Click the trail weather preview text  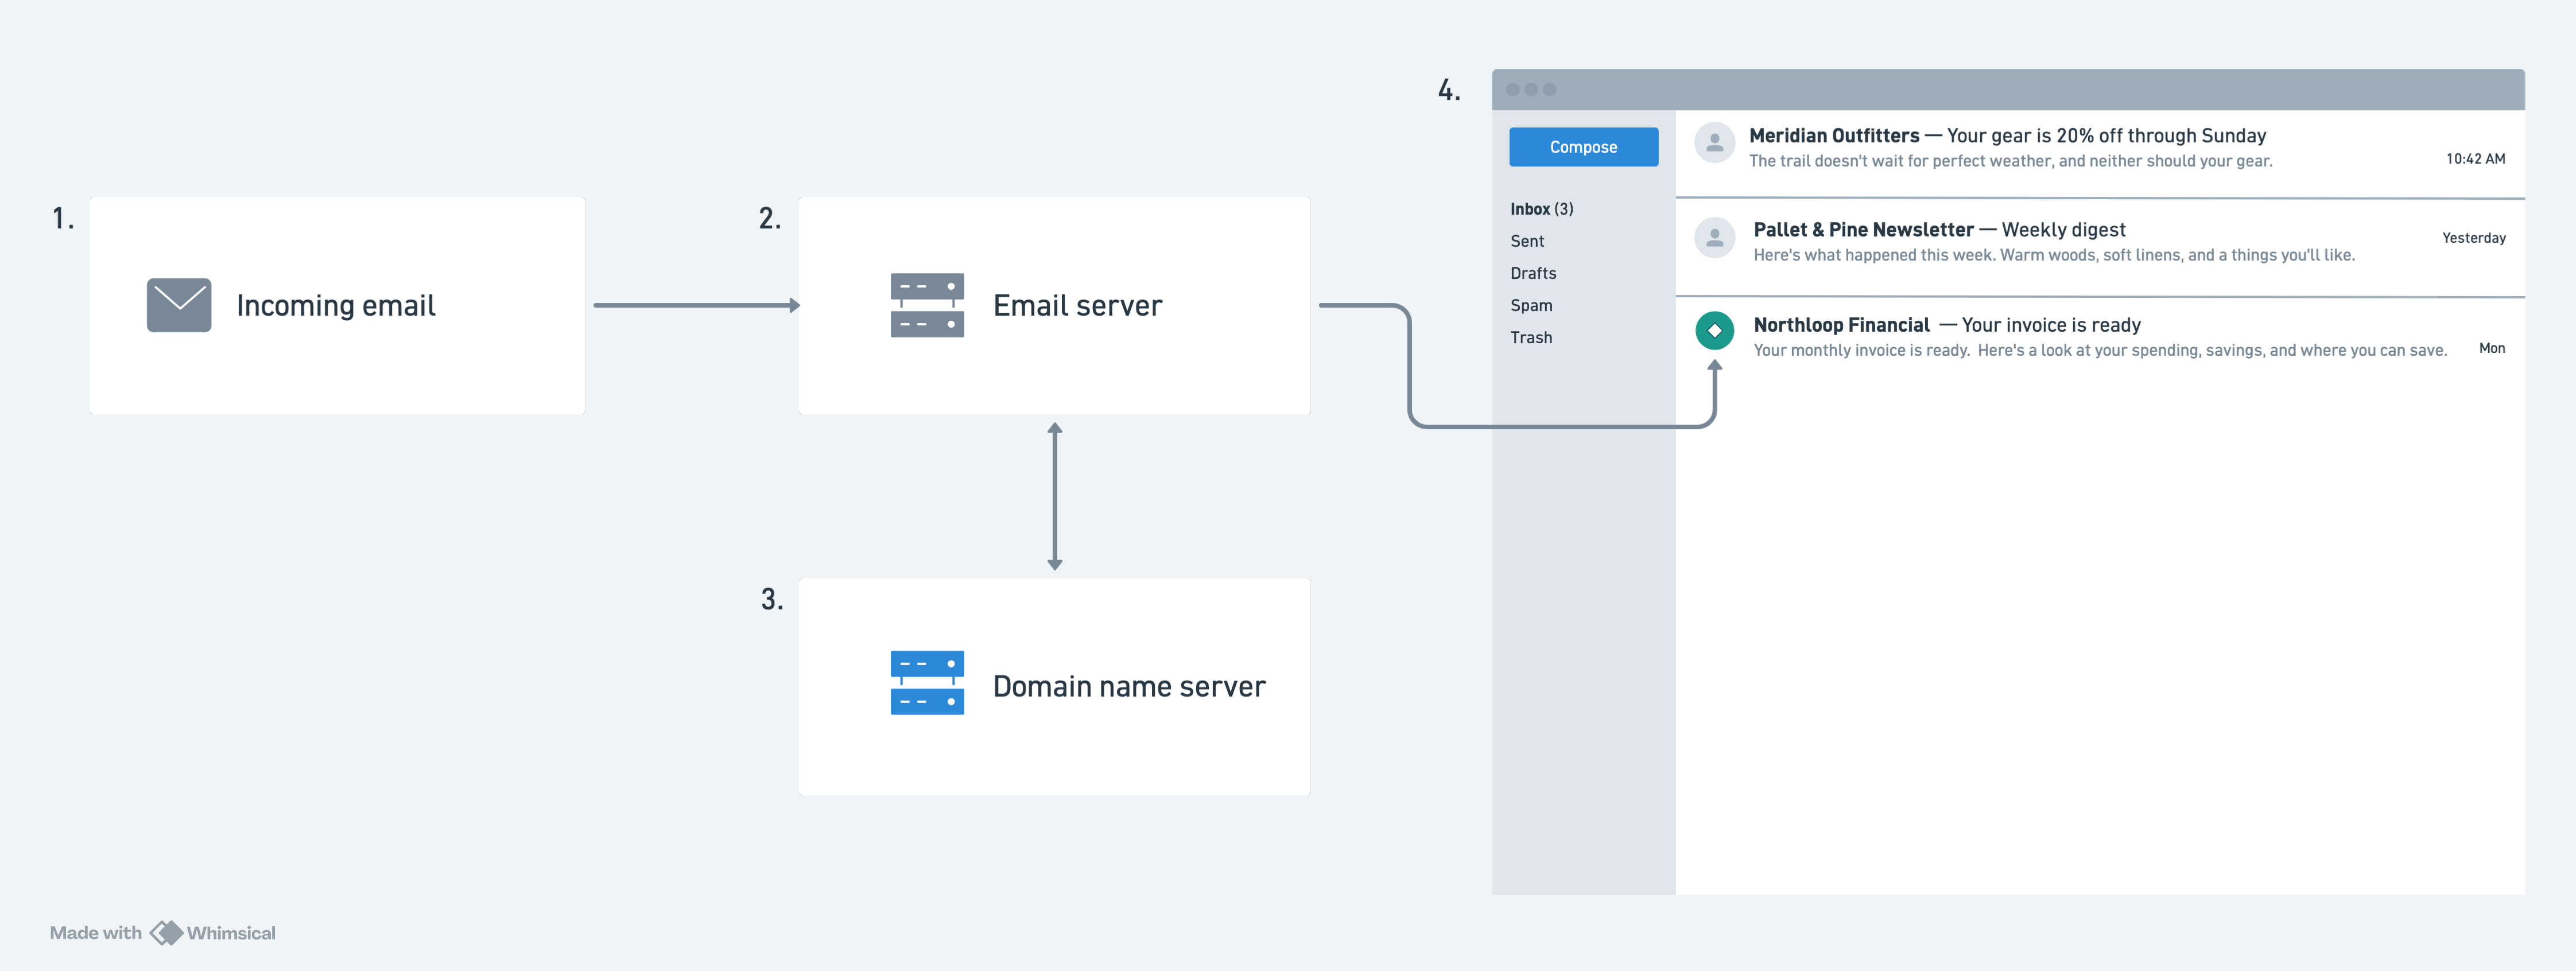coord(2010,161)
